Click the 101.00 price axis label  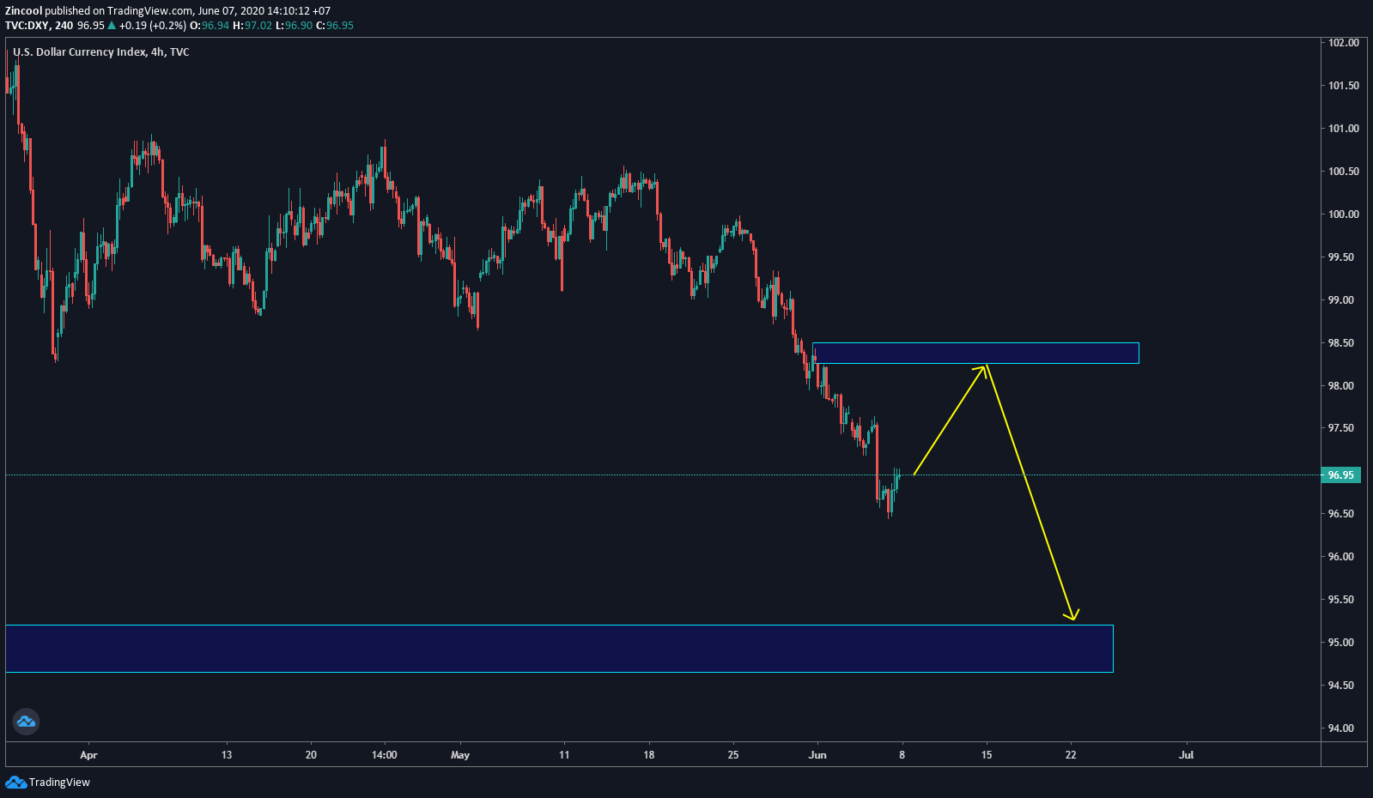(x=1343, y=129)
